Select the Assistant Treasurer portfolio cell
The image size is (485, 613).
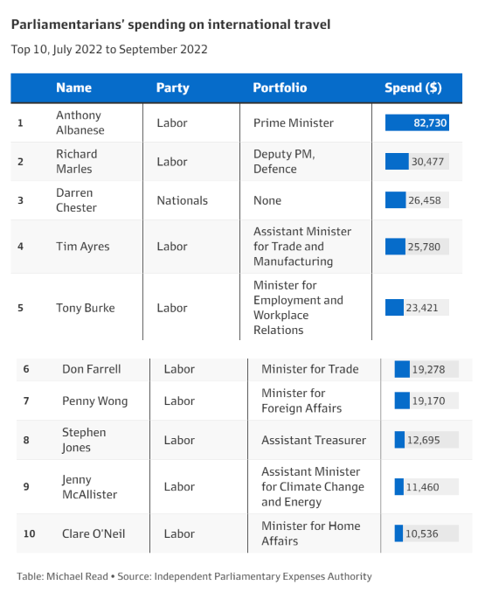[x=314, y=440]
